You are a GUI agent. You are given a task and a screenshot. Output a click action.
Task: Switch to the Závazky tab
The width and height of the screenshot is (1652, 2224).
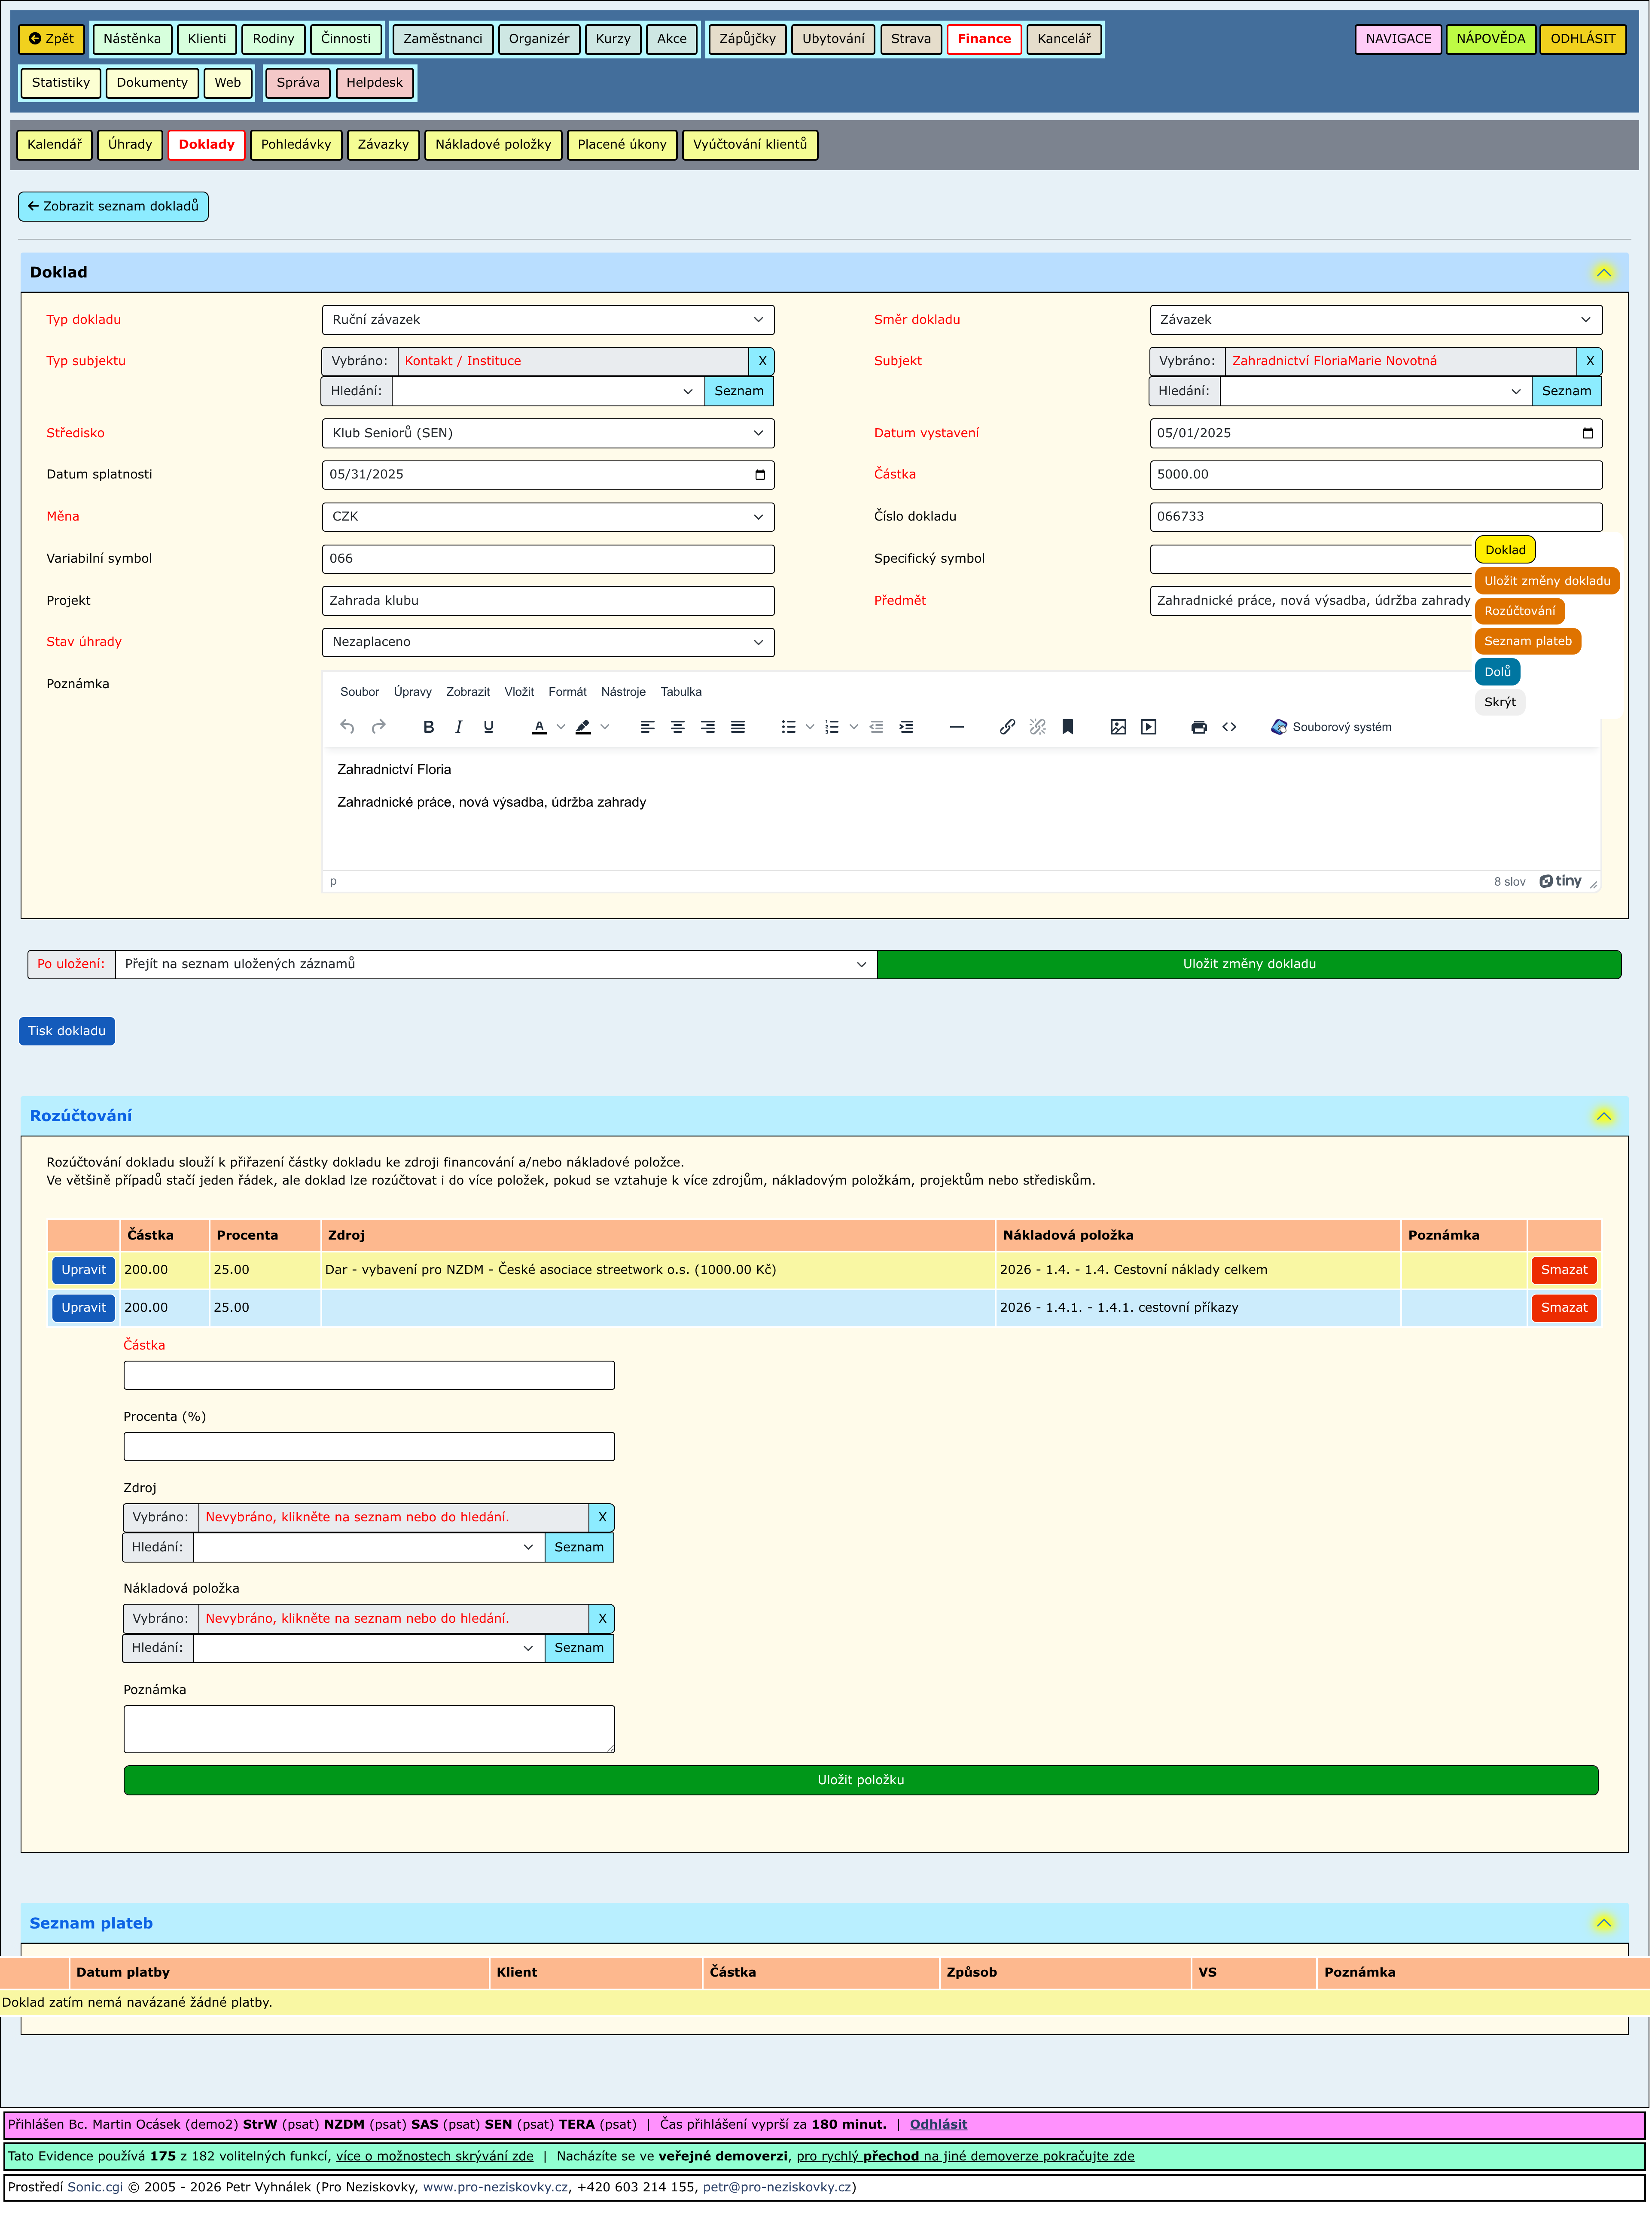[383, 144]
